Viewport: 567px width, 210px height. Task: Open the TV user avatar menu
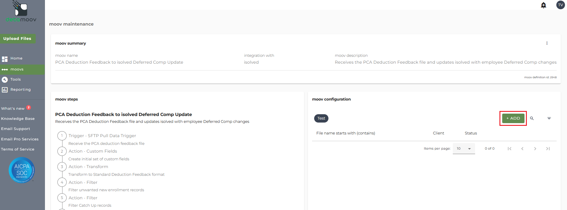(x=560, y=5)
